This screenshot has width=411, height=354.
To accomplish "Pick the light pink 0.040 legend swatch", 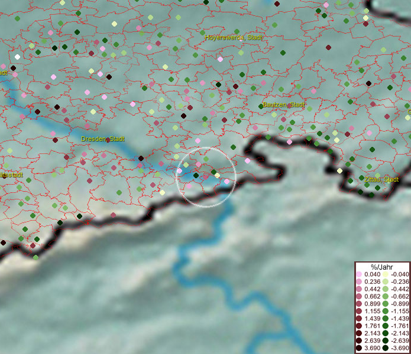I will point(359,275).
